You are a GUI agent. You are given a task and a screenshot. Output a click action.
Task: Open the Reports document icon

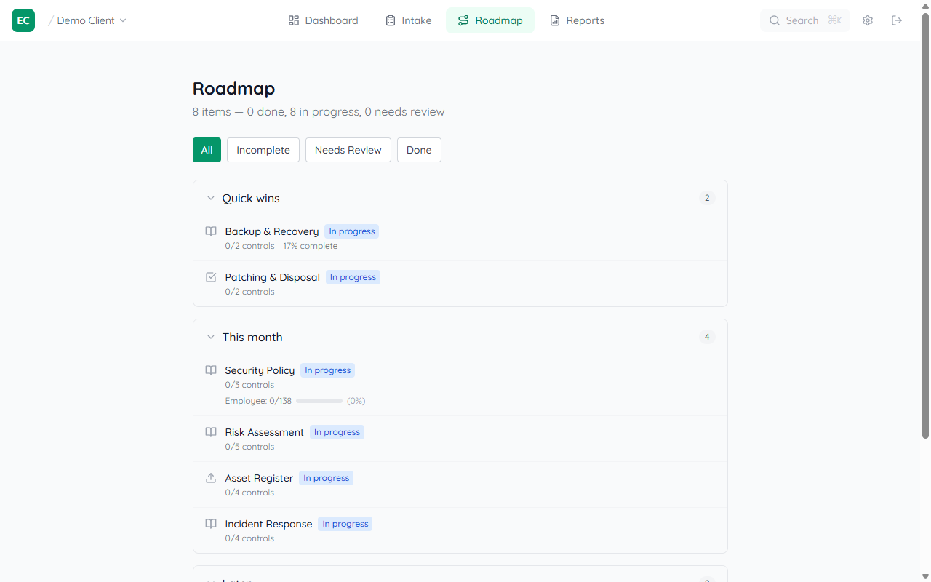(554, 20)
